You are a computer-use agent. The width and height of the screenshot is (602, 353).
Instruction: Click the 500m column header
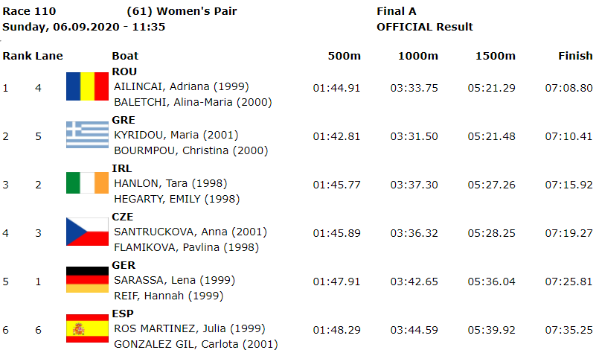(x=344, y=56)
